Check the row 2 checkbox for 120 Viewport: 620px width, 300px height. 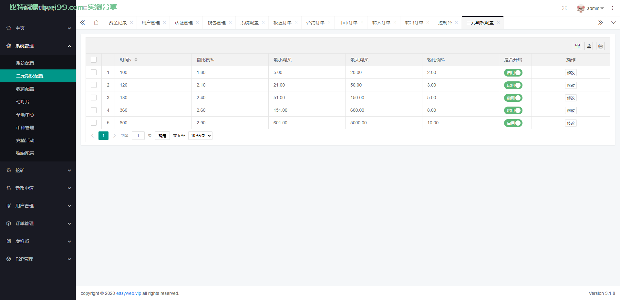(94, 85)
